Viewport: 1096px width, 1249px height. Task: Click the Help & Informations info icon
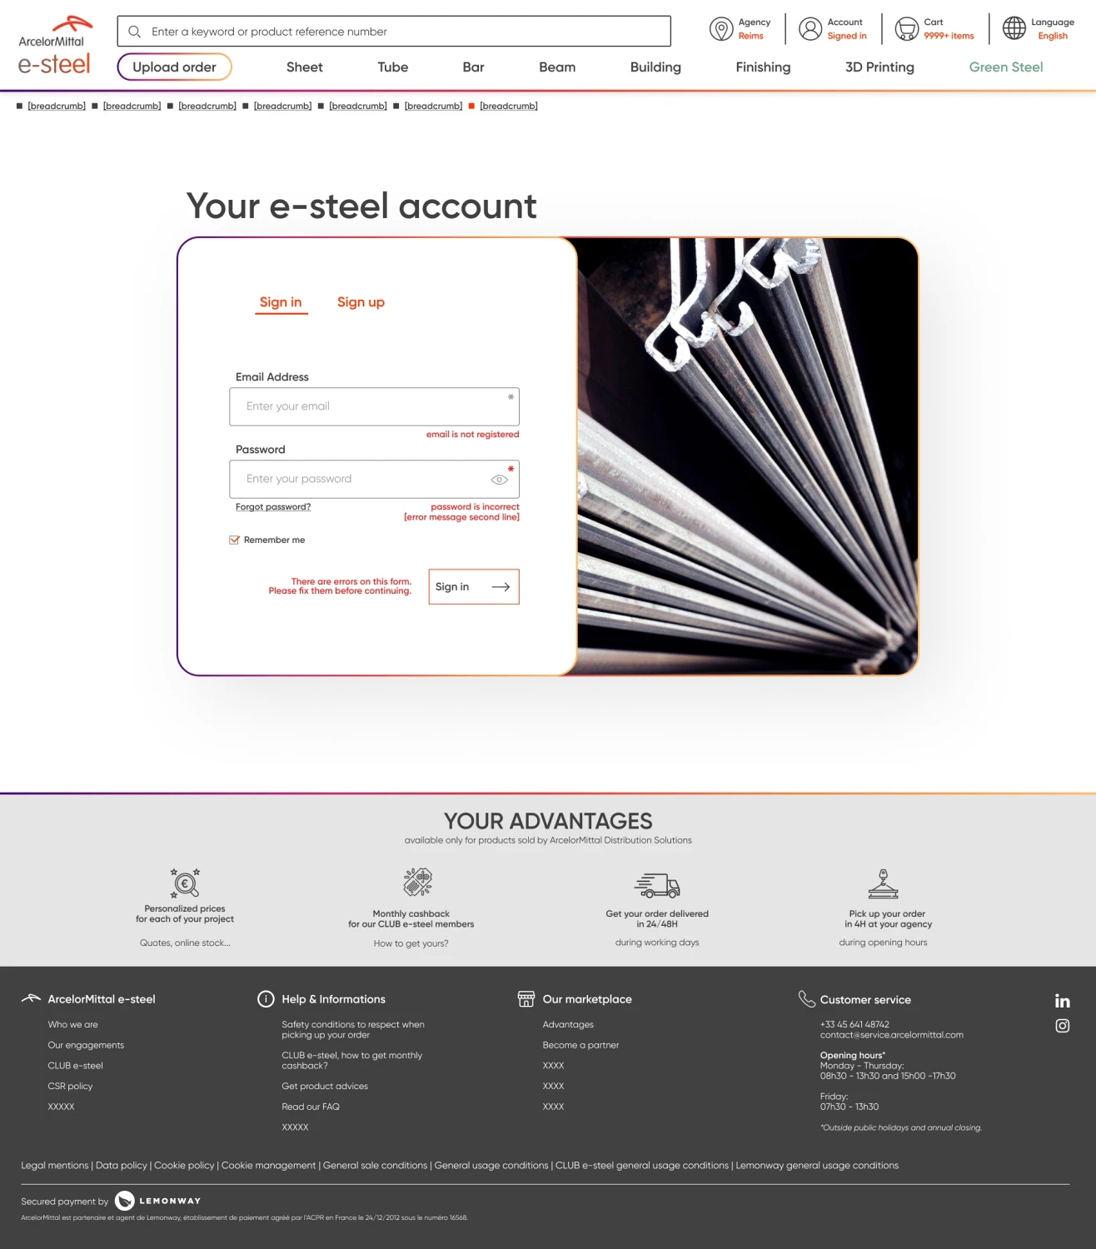266,999
